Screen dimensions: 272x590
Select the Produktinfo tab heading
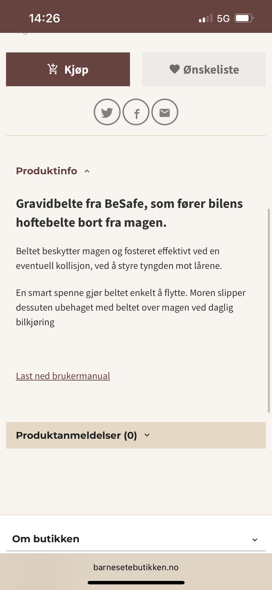[46, 171]
